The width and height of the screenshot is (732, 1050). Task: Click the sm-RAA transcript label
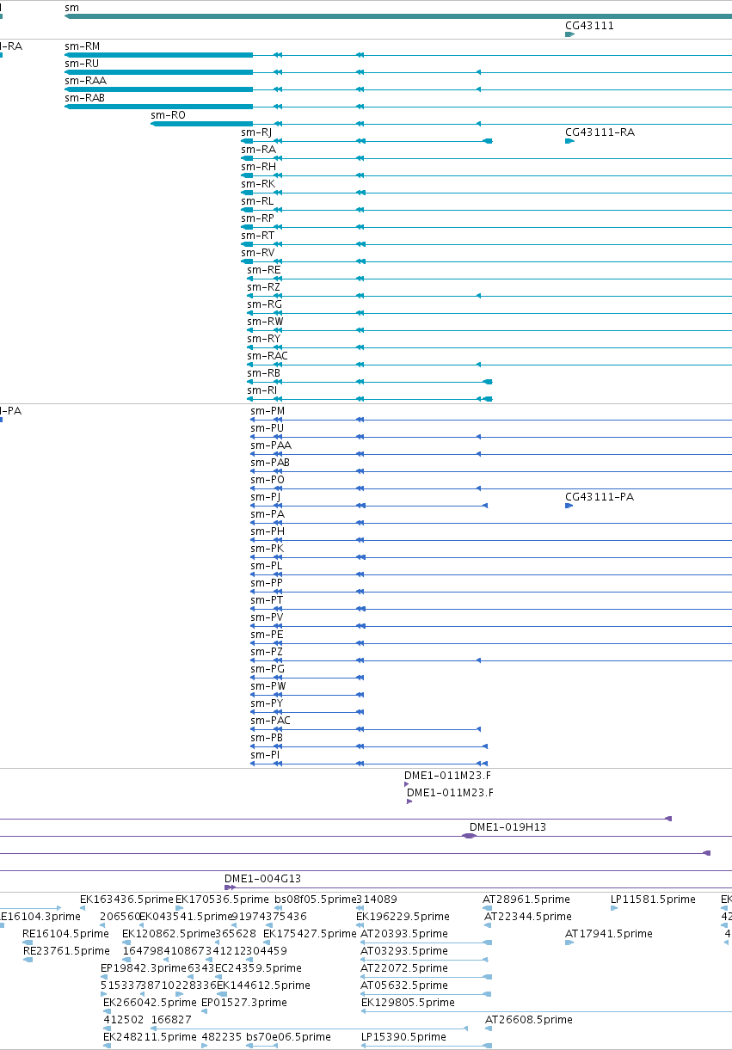pos(85,81)
